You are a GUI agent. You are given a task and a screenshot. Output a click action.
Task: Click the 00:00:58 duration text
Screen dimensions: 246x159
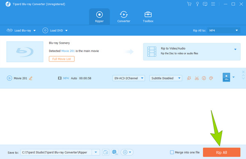pos(85,78)
